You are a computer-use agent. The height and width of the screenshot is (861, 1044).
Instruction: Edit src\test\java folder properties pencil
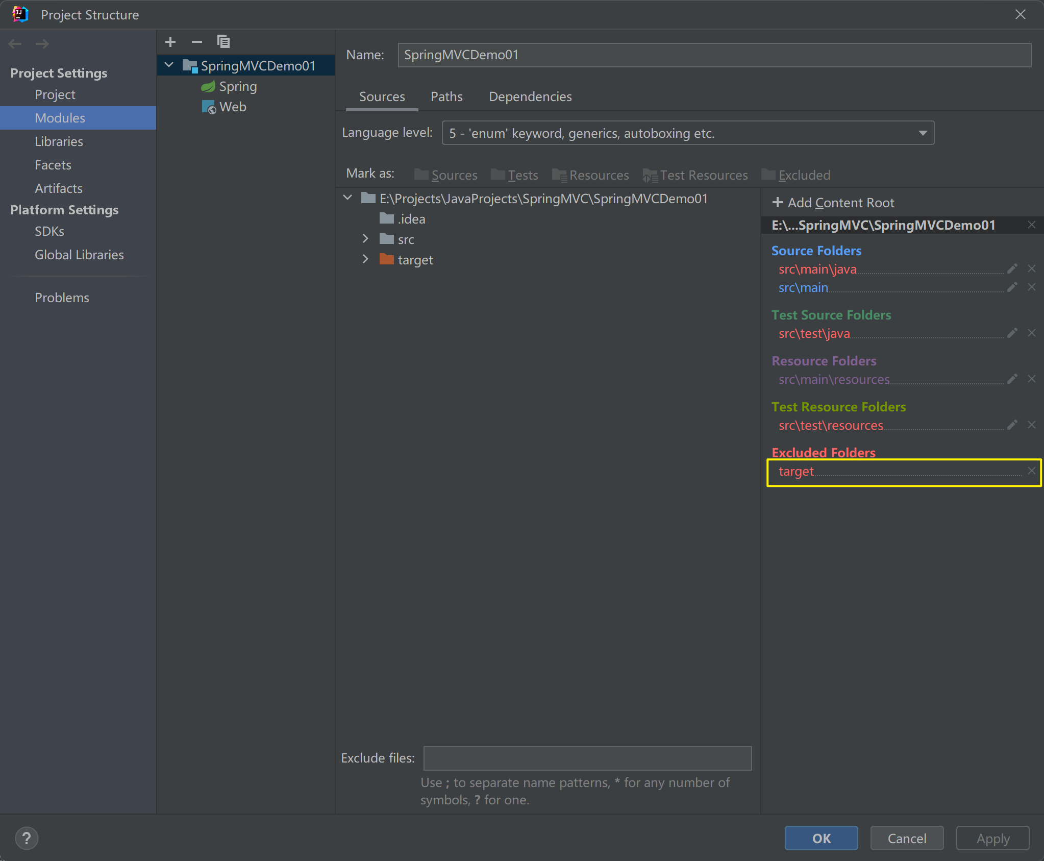pyautogui.click(x=1012, y=333)
